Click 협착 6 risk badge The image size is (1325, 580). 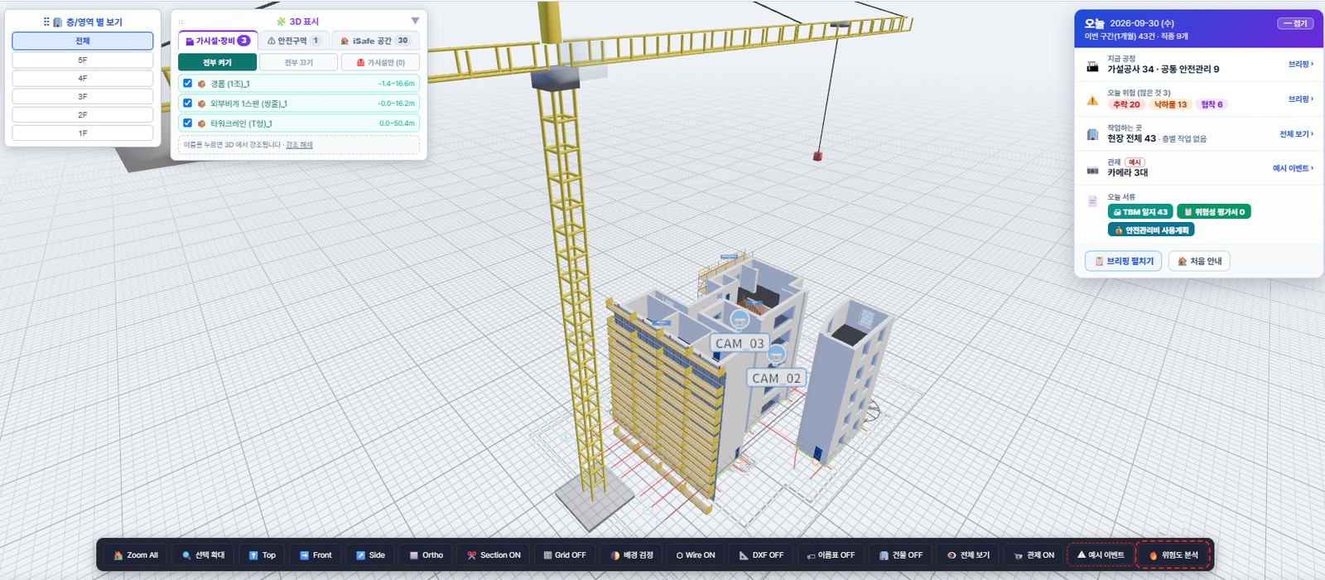[1212, 104]
